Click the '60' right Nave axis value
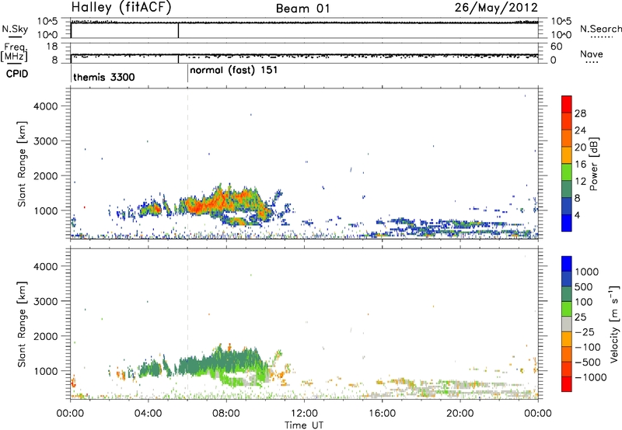 tap(556, 47)
